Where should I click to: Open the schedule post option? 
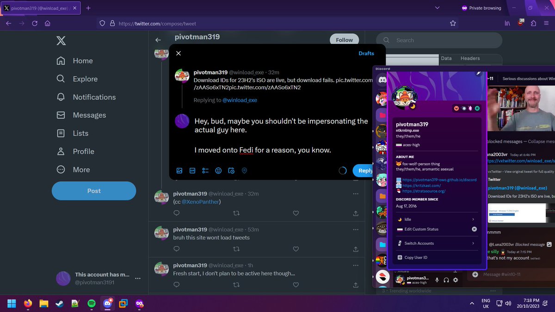(x=231, y=171)
